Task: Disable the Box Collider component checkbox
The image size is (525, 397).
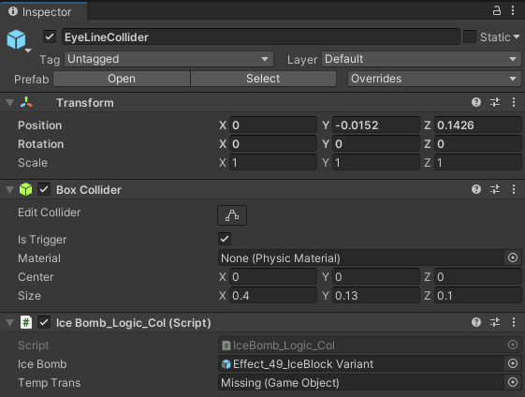Action: point(44,189)
